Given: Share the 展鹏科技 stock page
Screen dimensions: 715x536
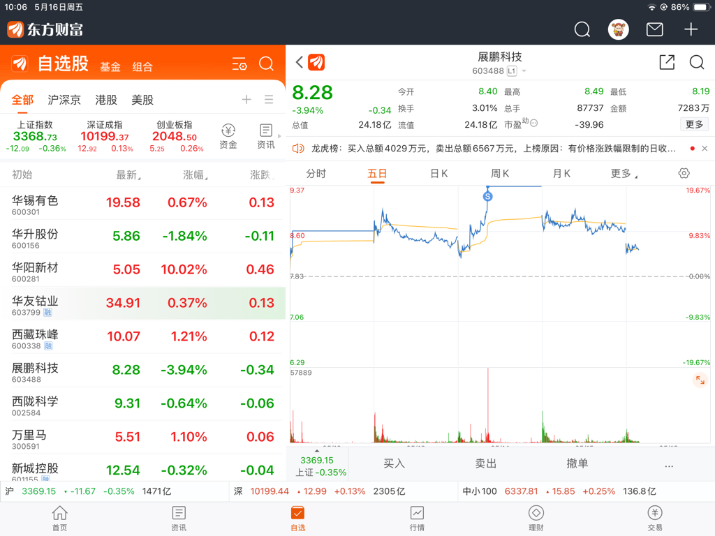Looking at the screenshot, I should tap(667, 62).
